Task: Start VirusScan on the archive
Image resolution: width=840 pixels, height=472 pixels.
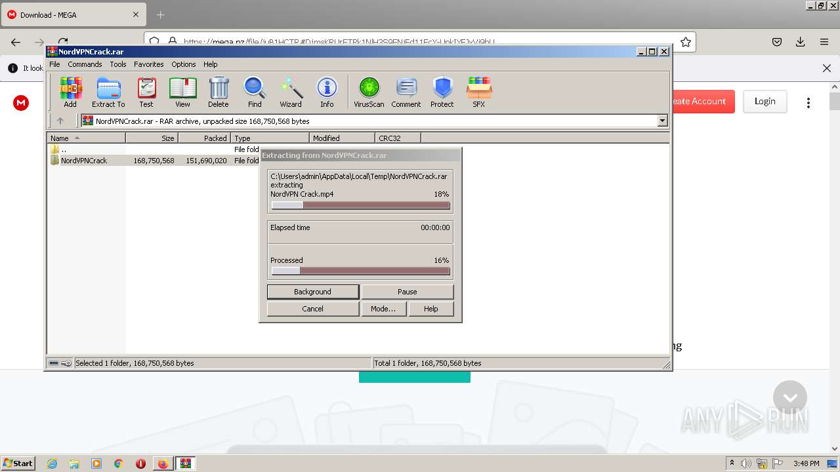Action: 369,92
